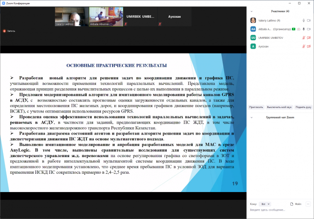The image size is (314, 219).
Task: Close the Zoom conference window
Action: 309,3
